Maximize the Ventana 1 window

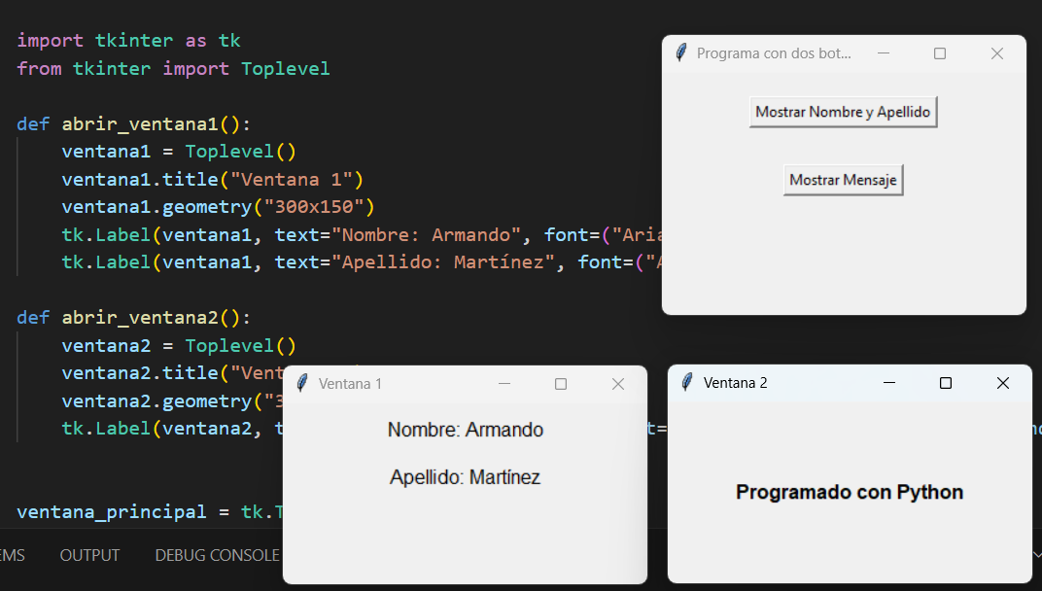561,384
